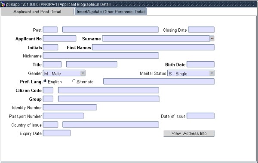Select the Alternate language radio button
Viewport: 258px width, 163px height.
74,81
